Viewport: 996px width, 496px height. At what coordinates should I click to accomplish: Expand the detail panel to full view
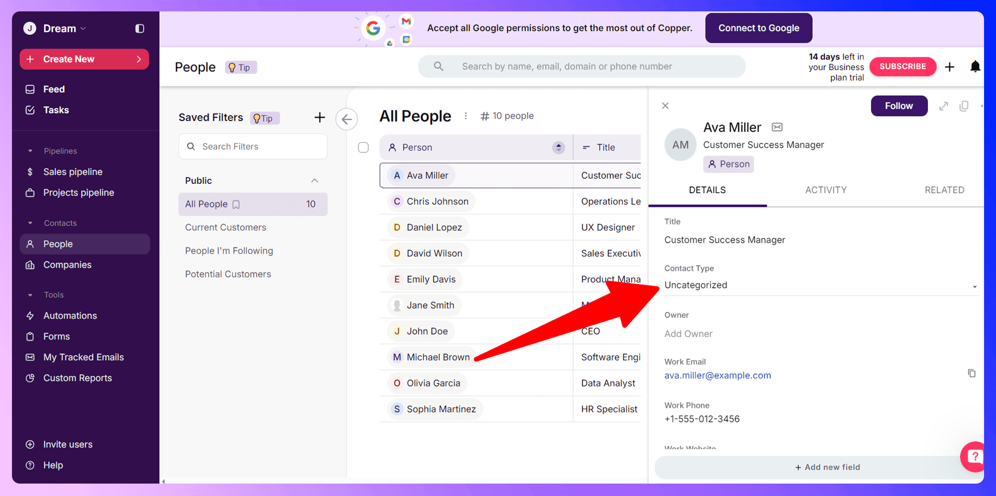tap(944, 106)
